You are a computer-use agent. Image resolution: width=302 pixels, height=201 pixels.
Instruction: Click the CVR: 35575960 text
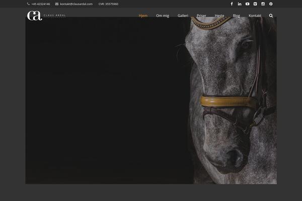108,4
